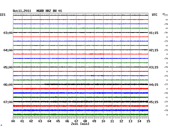Select minute tick label 02
The image size is (169, 128).
tap(31, 121)
